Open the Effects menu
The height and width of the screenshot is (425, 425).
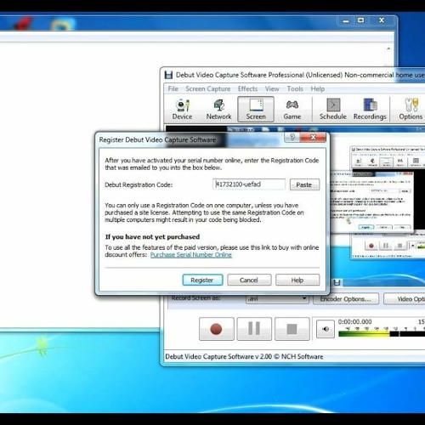(x=247, y=89)
